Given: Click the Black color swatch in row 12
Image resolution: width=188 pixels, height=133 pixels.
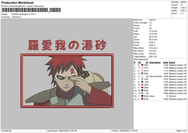Looking at the screenshot, I should click(x=142, y=96).
